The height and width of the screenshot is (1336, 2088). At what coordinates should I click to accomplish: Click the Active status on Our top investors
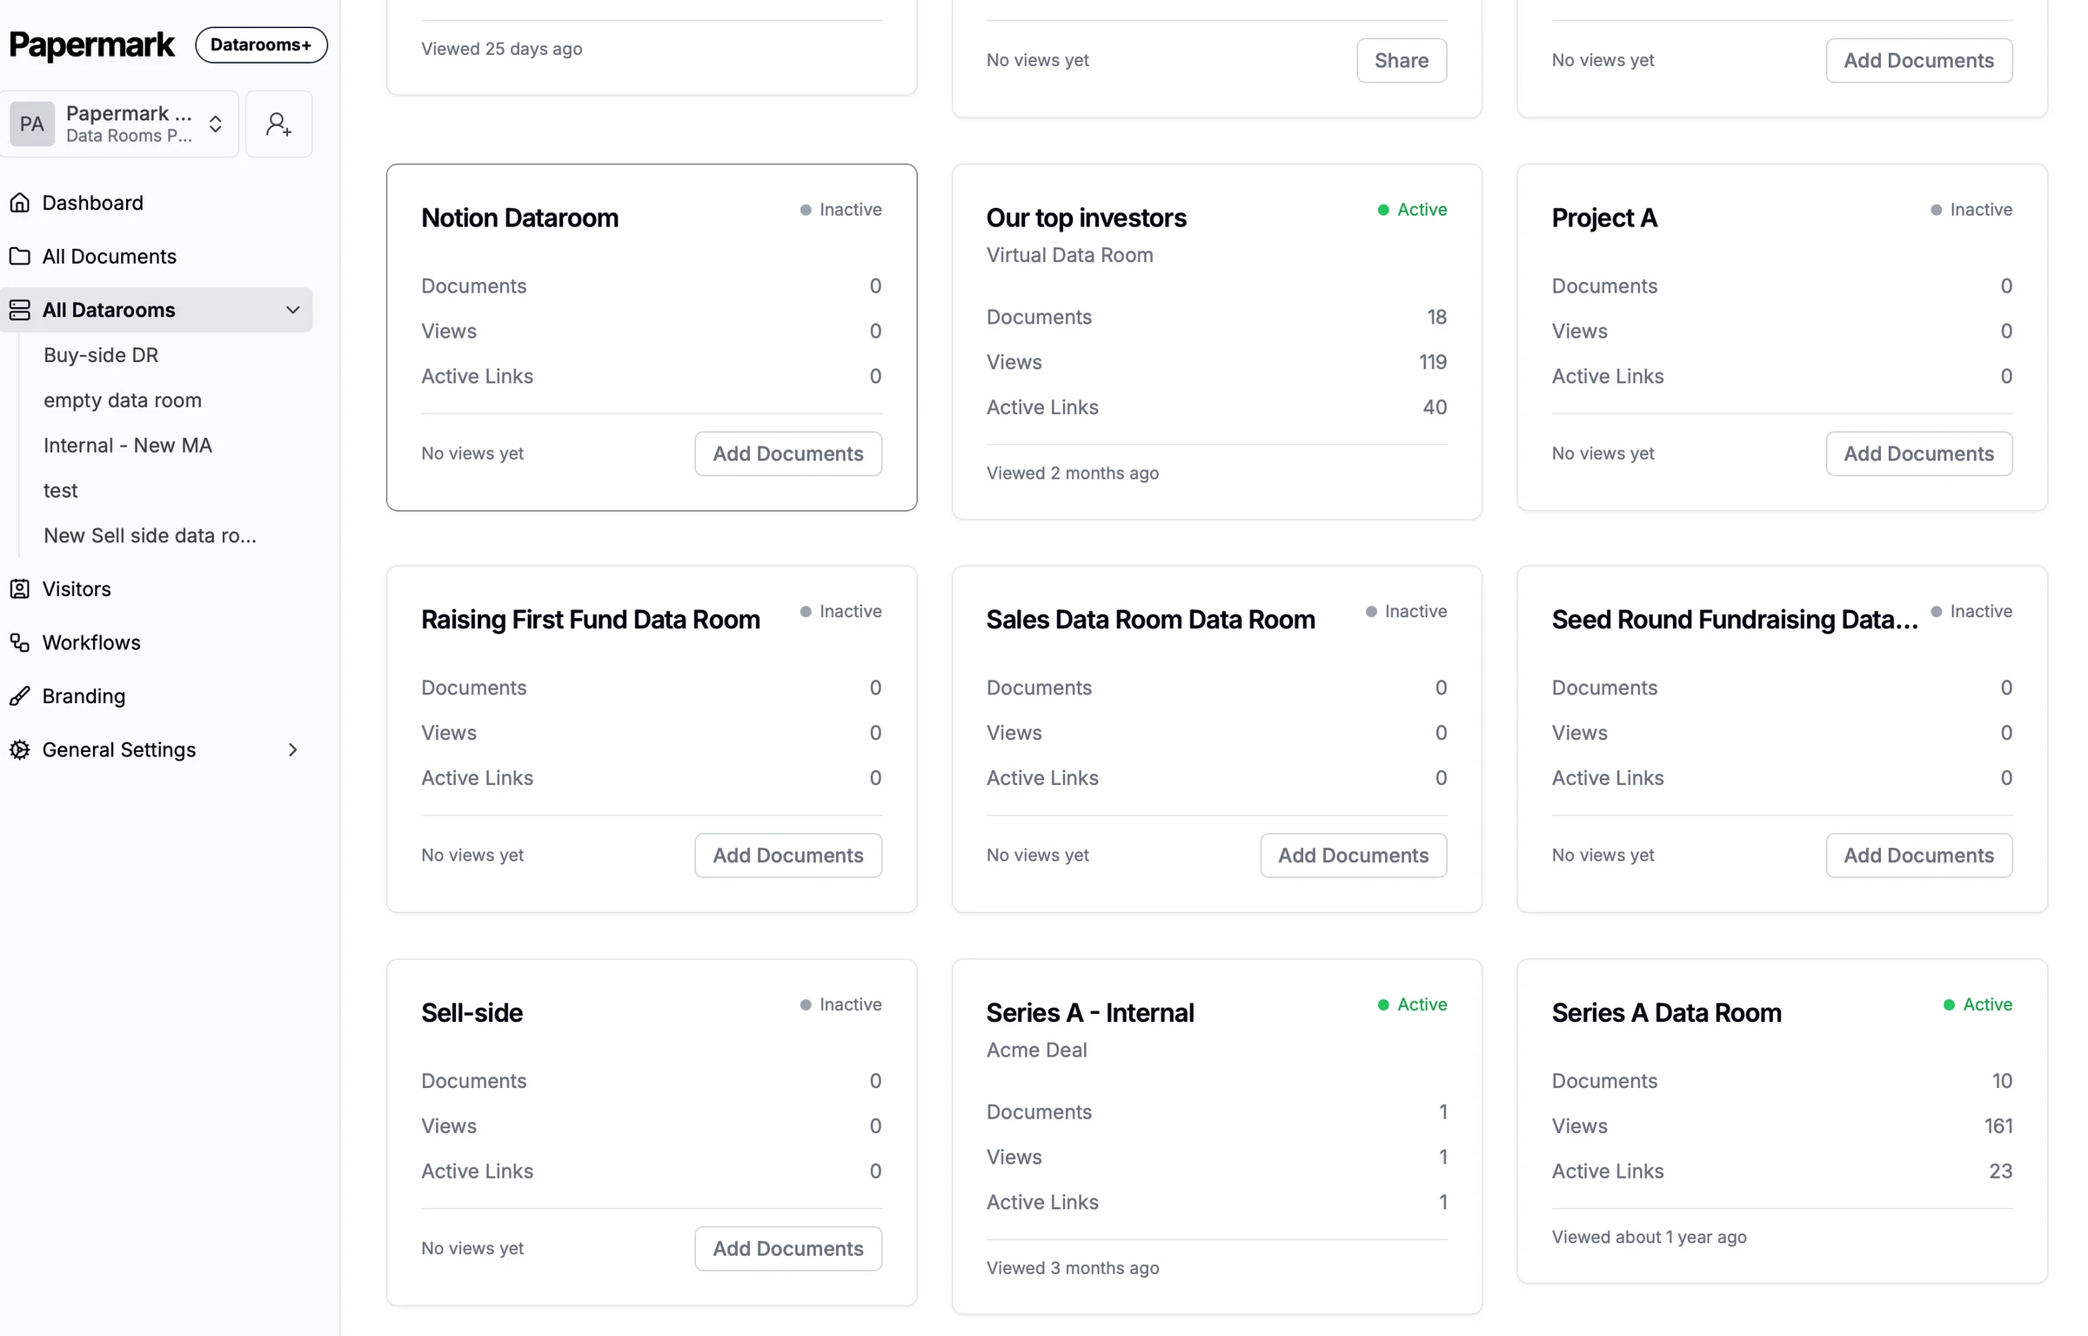pyautogui.click(x=1412, y=210)
